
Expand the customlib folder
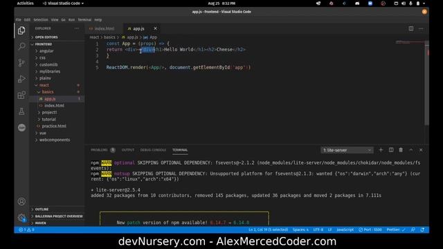(x=57, y=64)
